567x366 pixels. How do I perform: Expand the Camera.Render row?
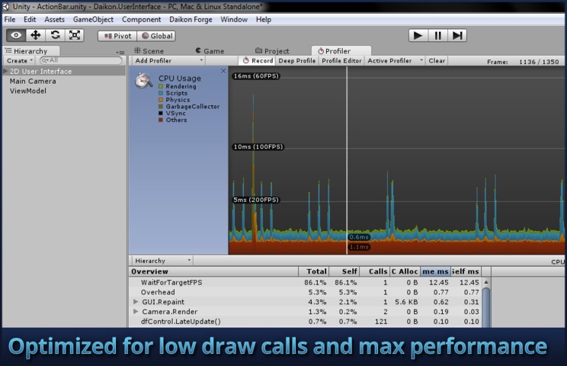click(136, 311)
